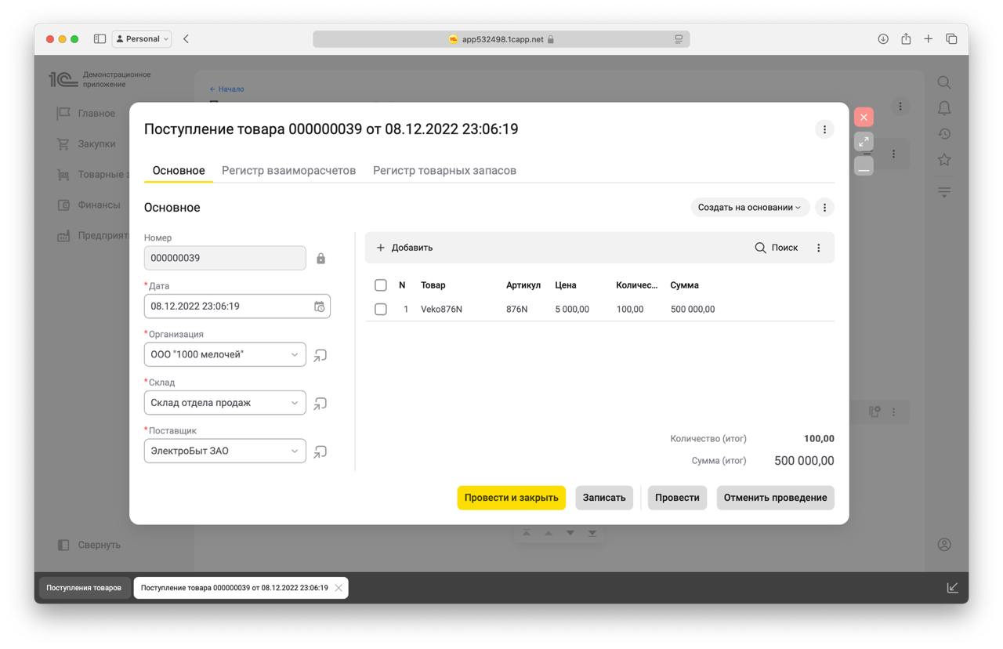Image resolution: width=1003 pixels, height=649 pixels.
Task: Switch to Регистр взаиморасчетов tab
Action: pos(289,171)
